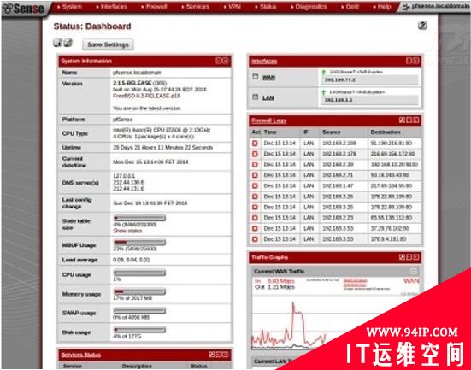471x370 pixels.
Task: Open Traffic Graphs widget configure icon
Action: 402,257
